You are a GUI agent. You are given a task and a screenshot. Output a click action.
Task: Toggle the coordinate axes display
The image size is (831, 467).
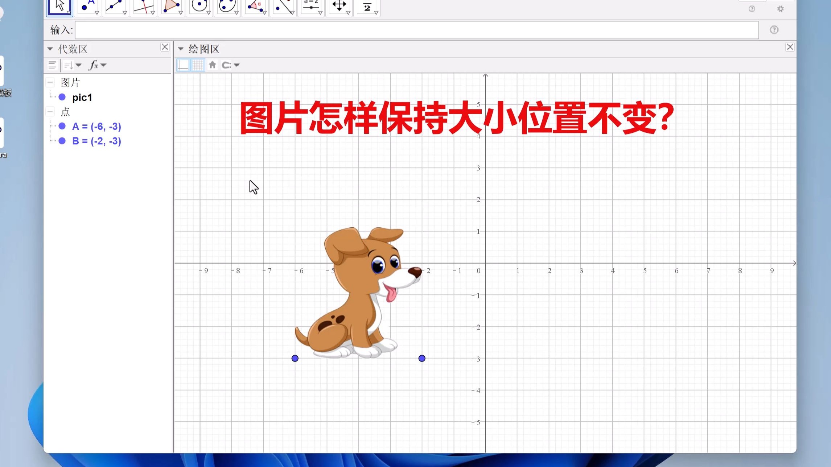[183, 65]
